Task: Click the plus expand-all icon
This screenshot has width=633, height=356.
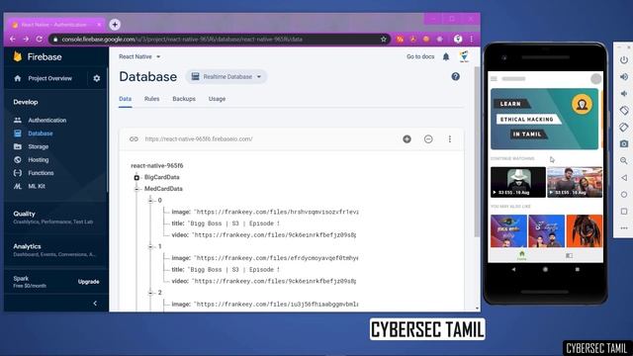Action: 407,138
